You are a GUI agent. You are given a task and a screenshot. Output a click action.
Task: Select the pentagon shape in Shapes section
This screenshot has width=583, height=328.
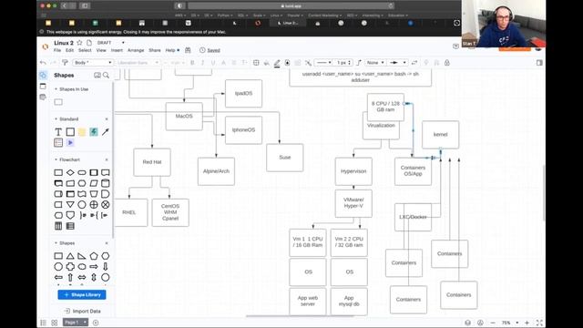pyautogui.click(x=94, y=256)
